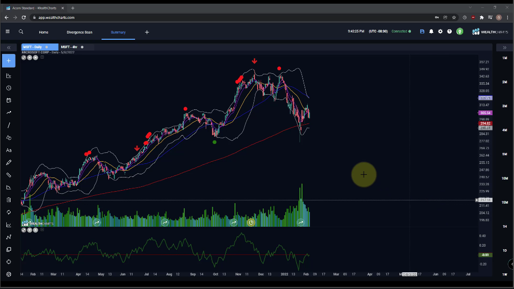Click the 305.54 price label on the axis

485,113
